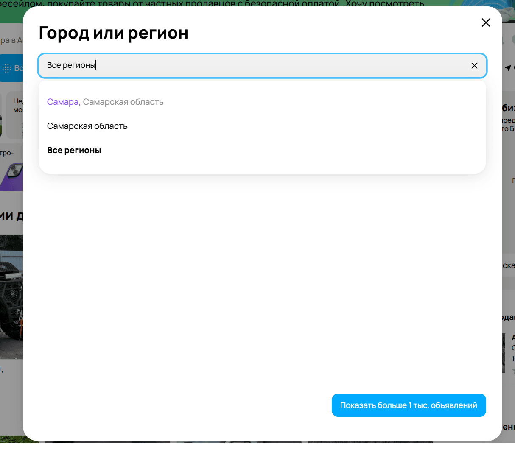Click 'Показать больше 1 тыс. объявлений' button
Image resolution: width=515 pixels, height=458 pixels.
coord(409,405)
